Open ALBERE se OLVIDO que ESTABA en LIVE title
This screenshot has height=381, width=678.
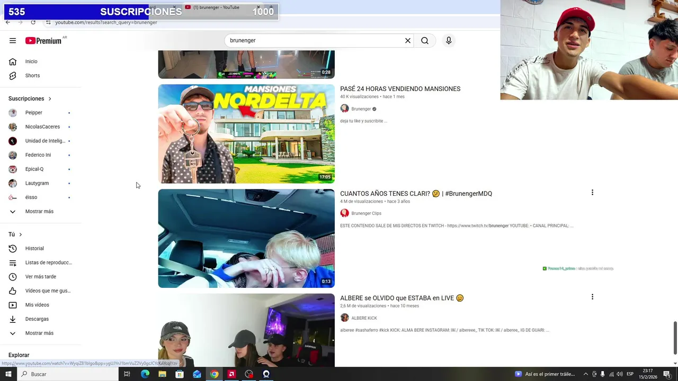tap(402, 298)
